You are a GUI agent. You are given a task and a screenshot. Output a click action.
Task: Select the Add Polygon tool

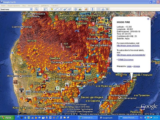[56, 9]
